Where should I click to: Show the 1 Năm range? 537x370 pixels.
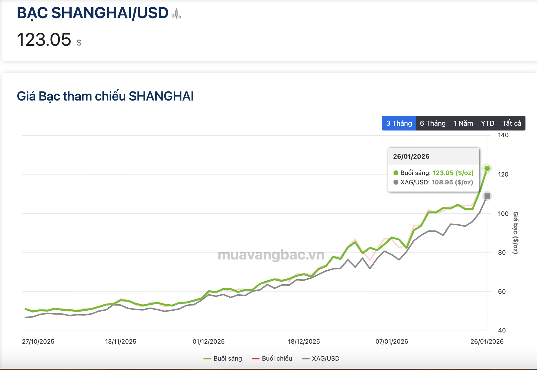pyautogui.click(x=463, y=123)
